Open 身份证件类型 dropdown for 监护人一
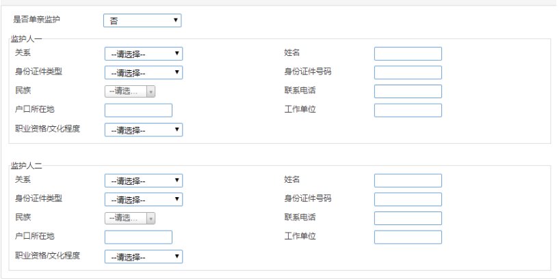The width and height of the screenshot is (559, 279). [x=144, y=72]
